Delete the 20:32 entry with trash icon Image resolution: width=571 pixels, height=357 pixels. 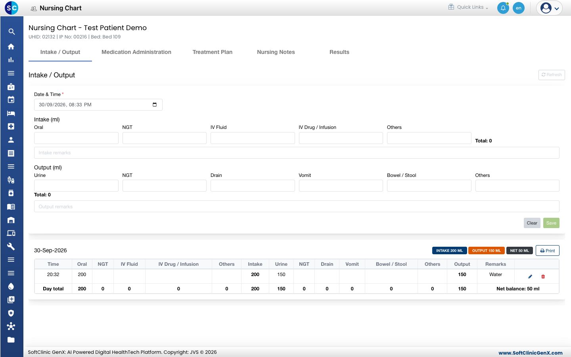543,276
